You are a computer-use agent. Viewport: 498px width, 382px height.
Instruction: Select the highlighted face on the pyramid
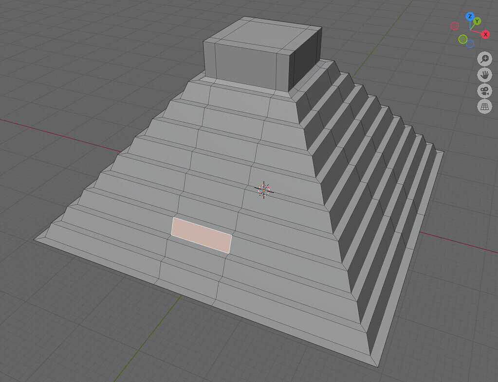pyautogui.click(x=201, y=235)
